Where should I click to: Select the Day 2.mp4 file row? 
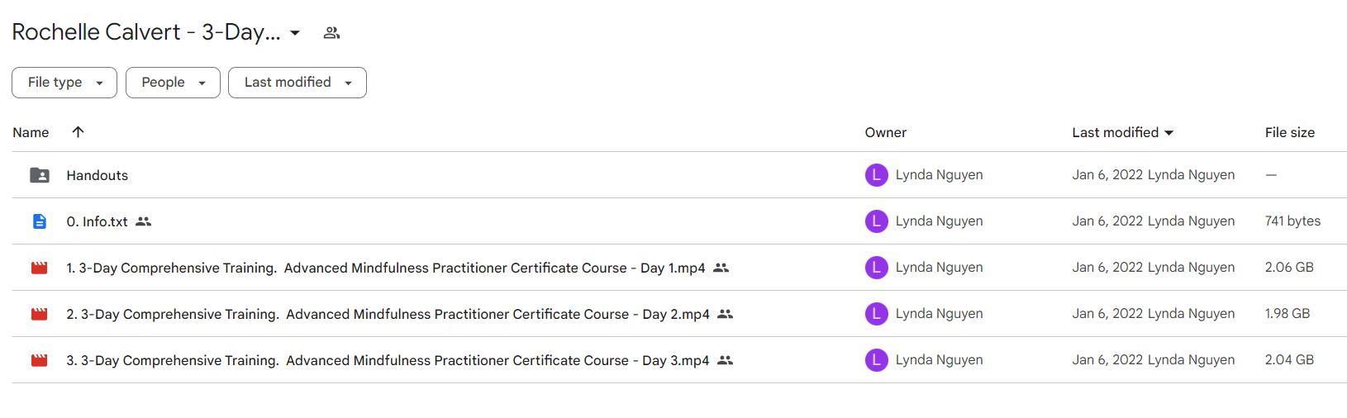pos(679,314)
